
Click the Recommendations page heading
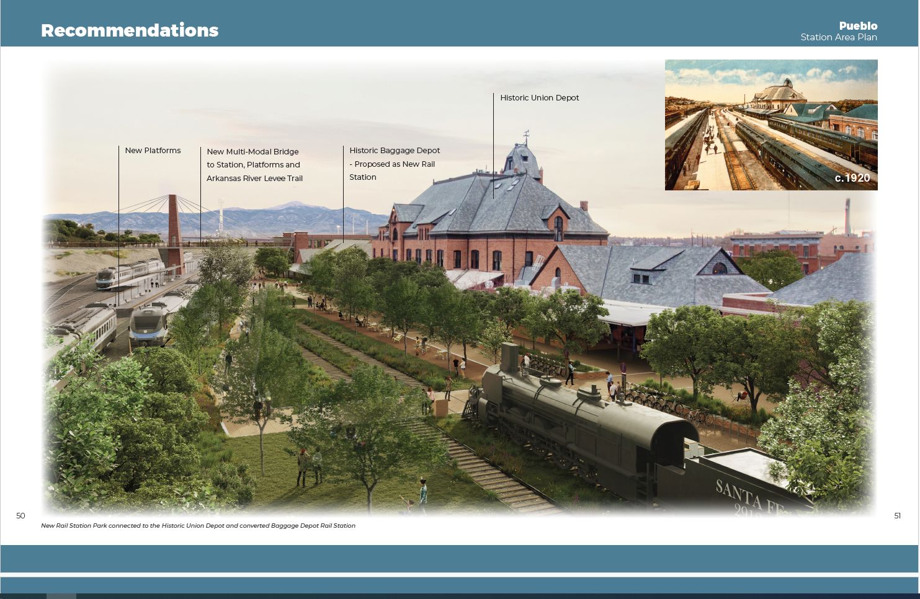130,30
